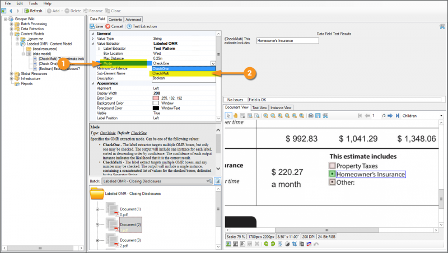448x253 pixels.
Task: Click the back navigation arrow in main toolbar
Action: (11, 11)
